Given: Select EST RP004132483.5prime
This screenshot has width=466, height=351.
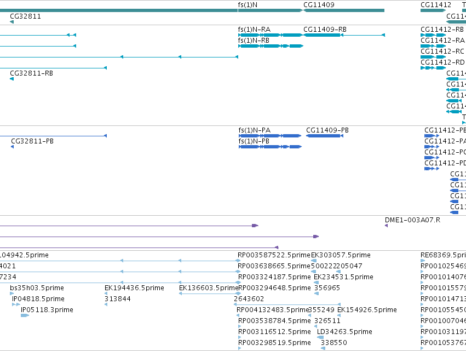Looking at the screenshot, I should pyautogui.click(x=273, y=310).
